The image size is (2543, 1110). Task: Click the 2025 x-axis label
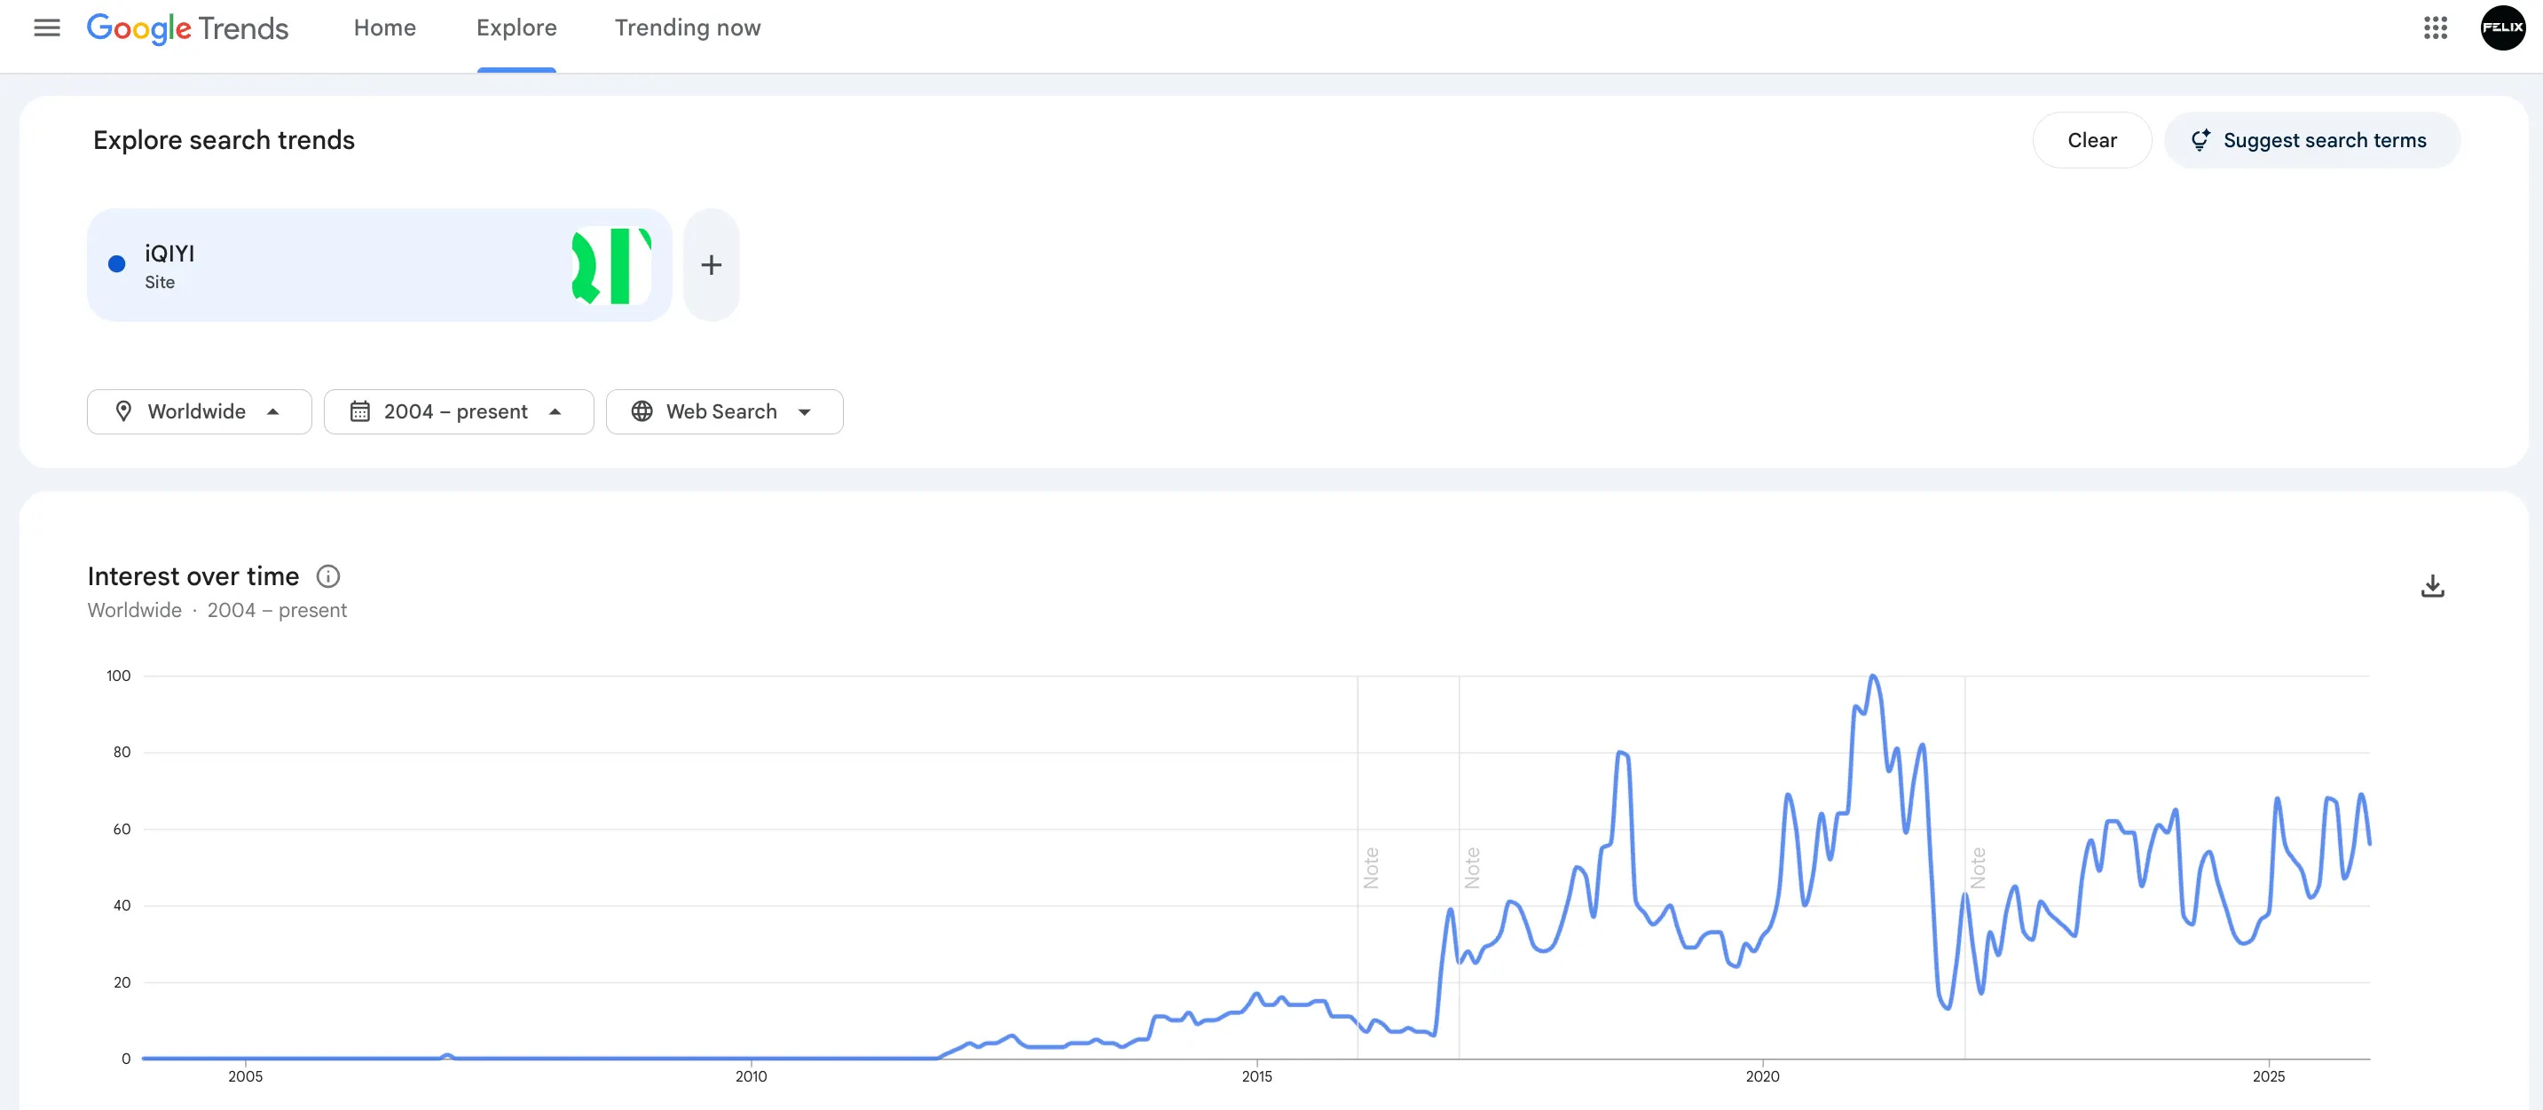[x=2269, y=1076]
